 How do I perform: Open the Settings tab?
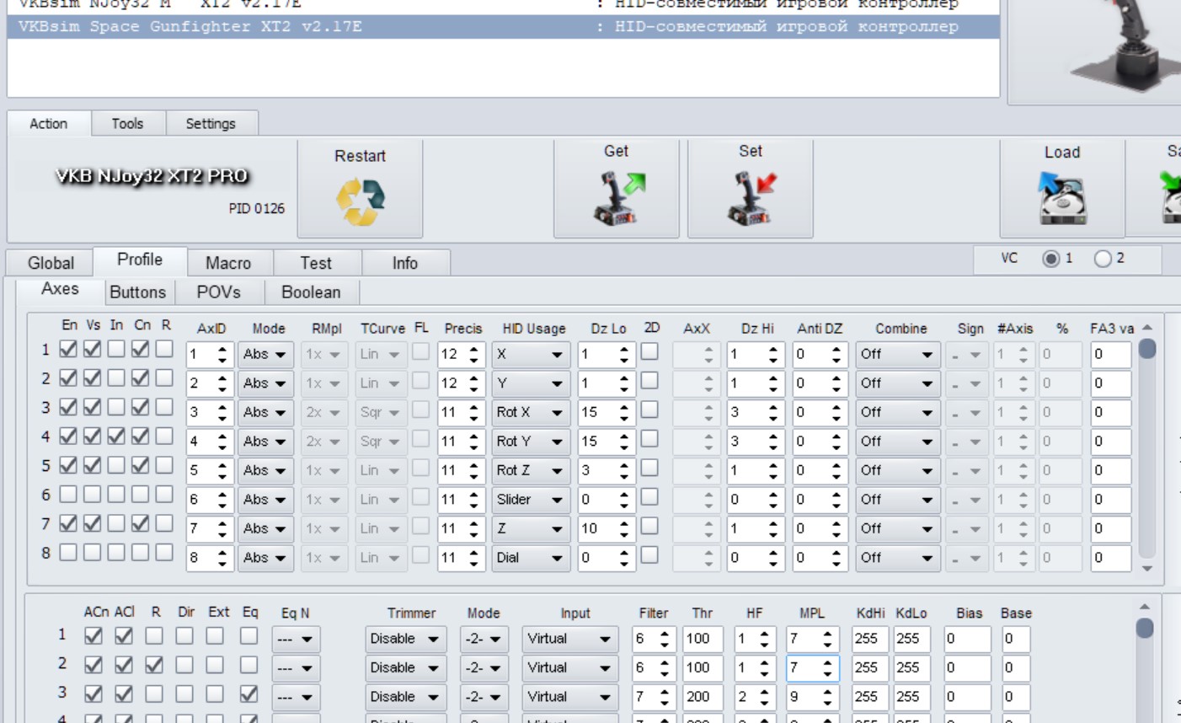(x=211, y=124)
